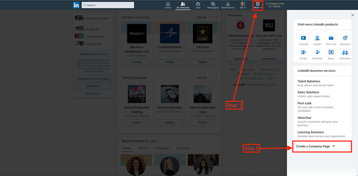The width and height of the screenshot is (358, 176).
Task: Open the Insights product icon
Action: pos(317,40)
